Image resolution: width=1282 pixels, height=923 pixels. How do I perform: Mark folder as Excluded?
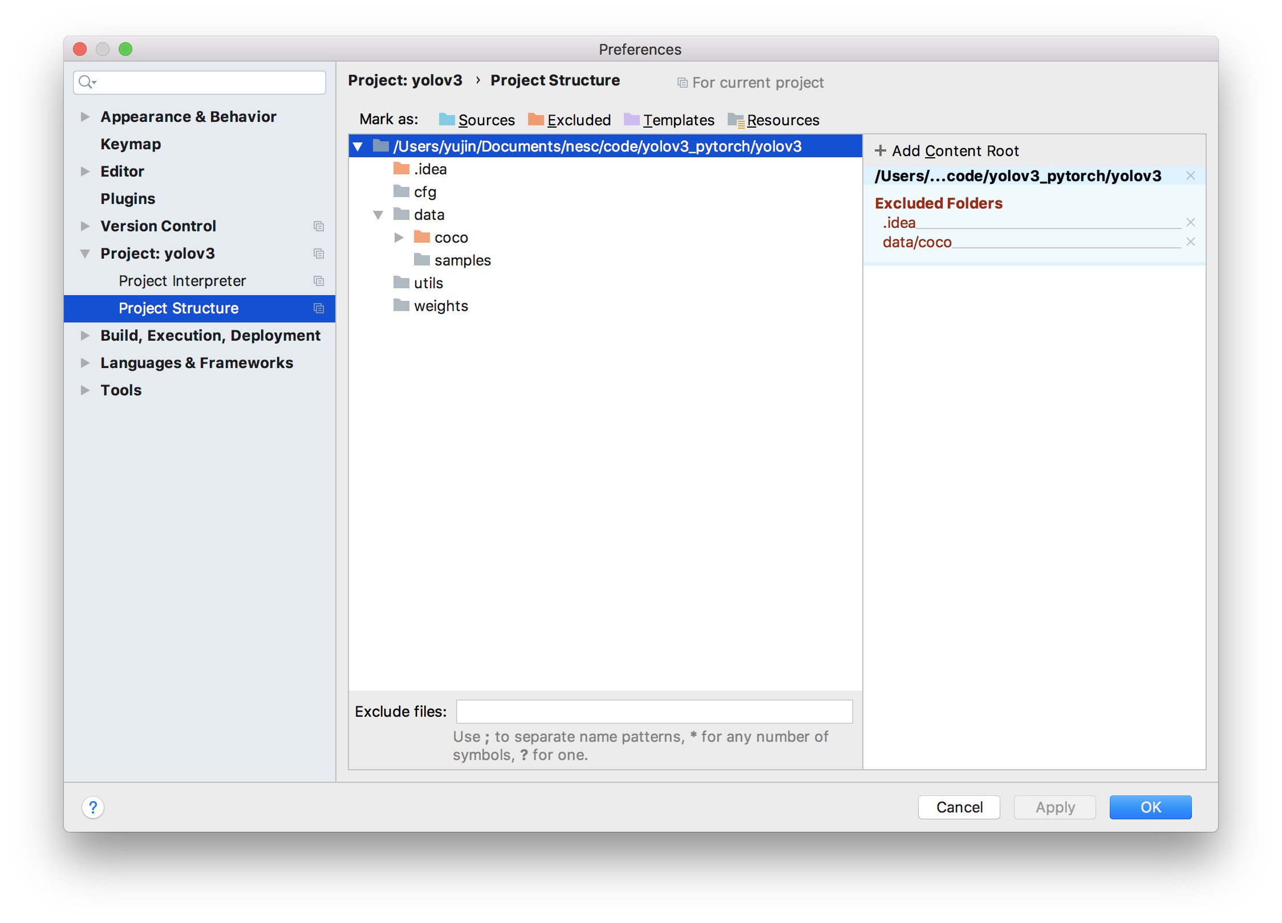point(569,120)
